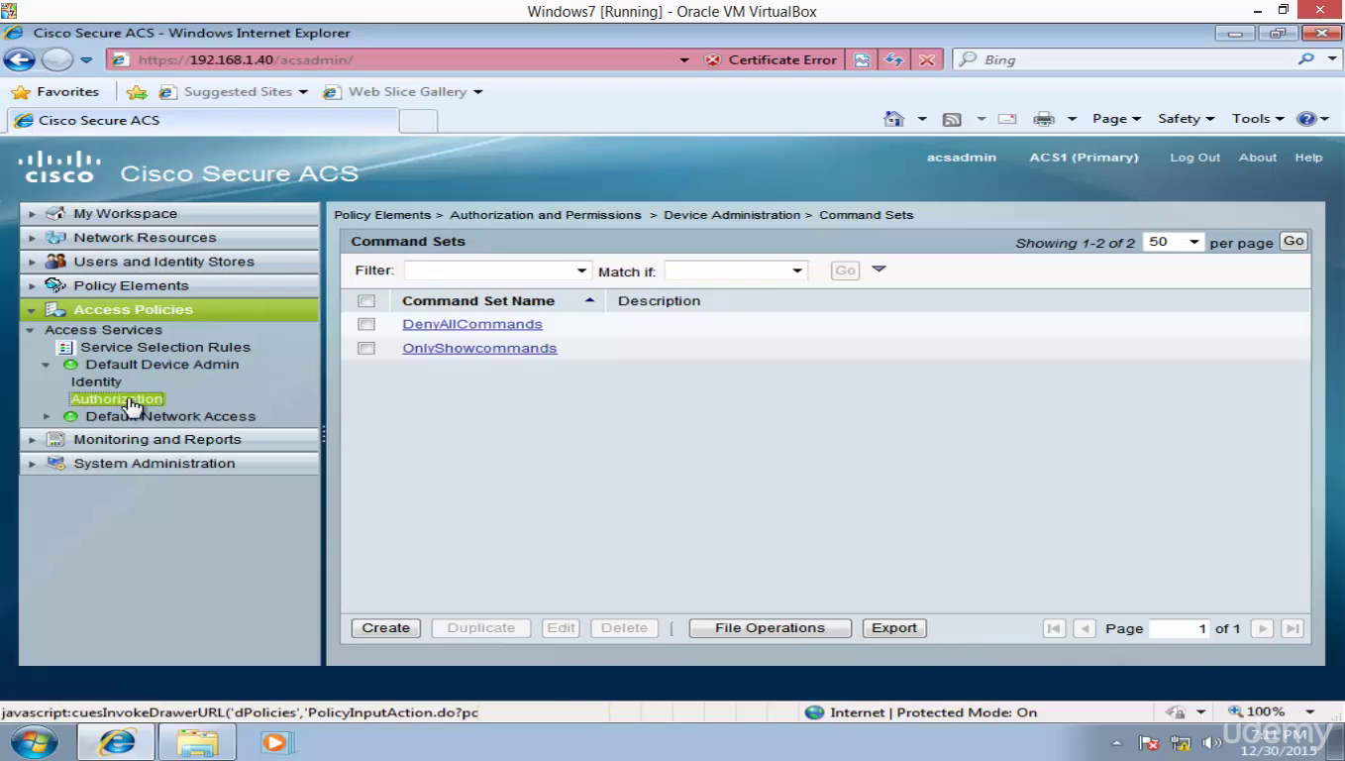The image size is (1345, 761).
Task: Select the Cisco Secure ACS browser tab
Action: pos(202,120)
